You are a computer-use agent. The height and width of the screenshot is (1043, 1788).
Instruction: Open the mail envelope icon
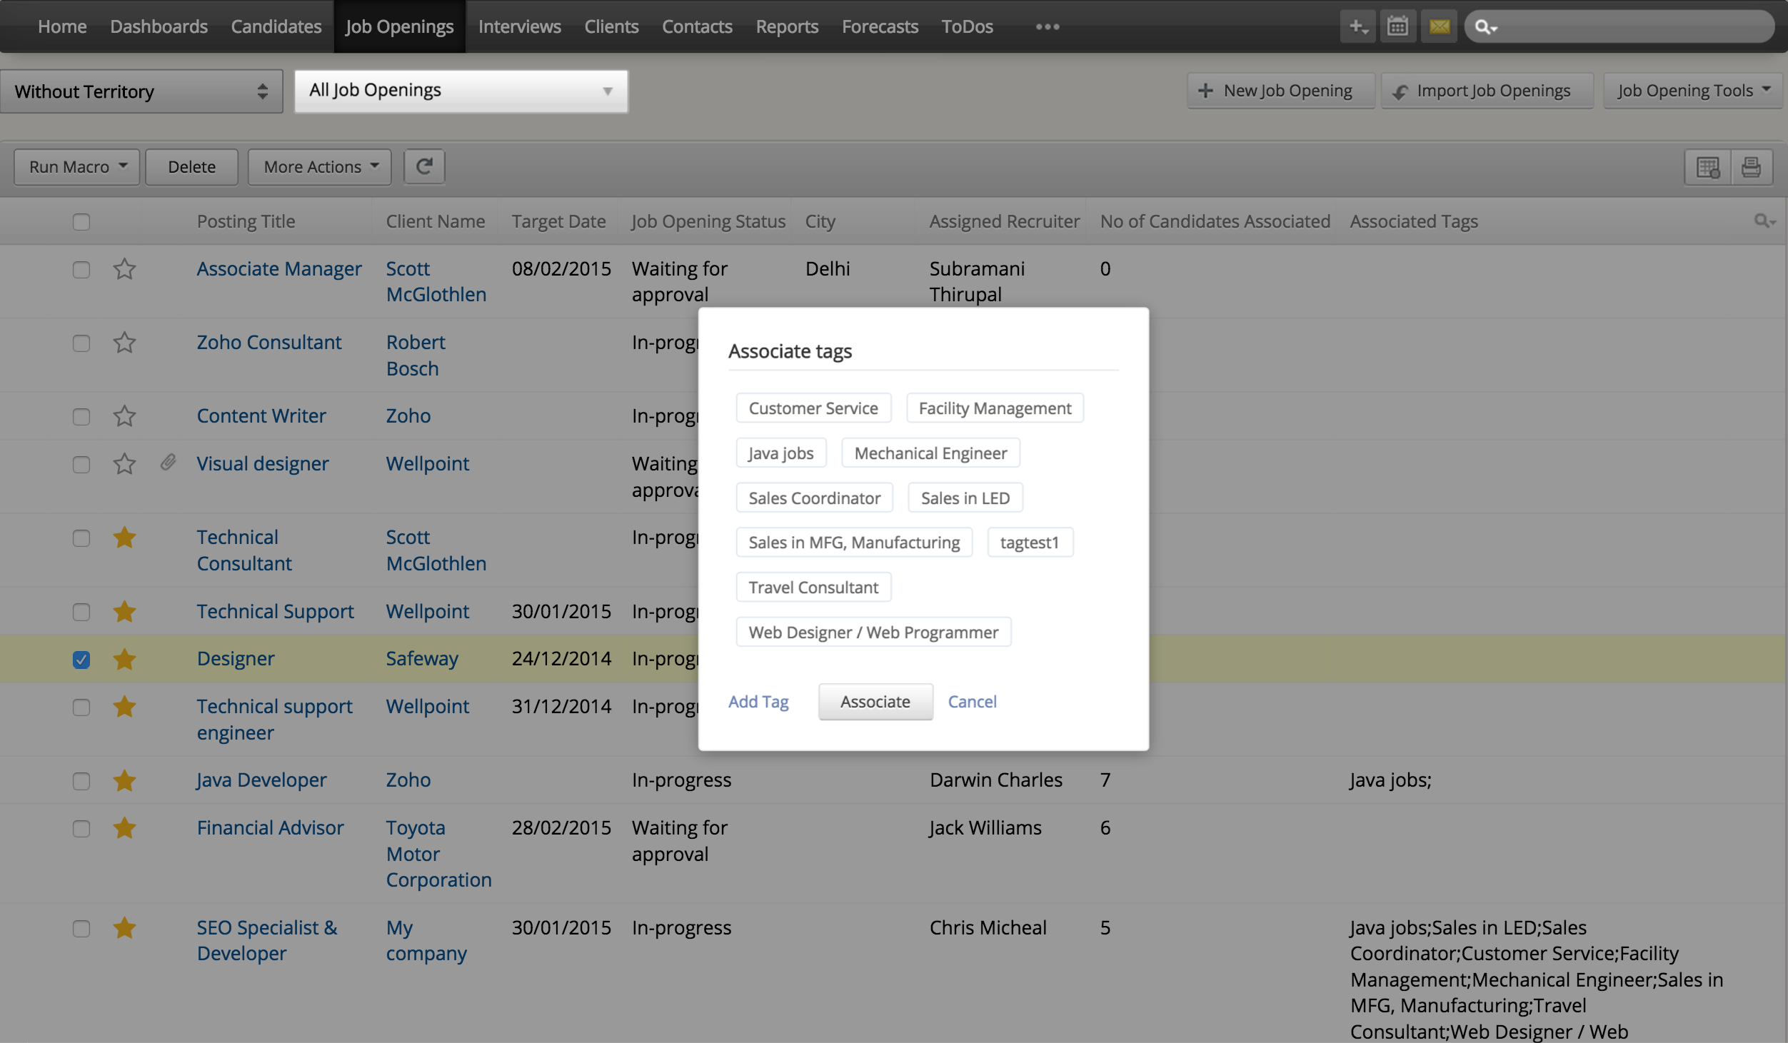(x=1438, y=27)
